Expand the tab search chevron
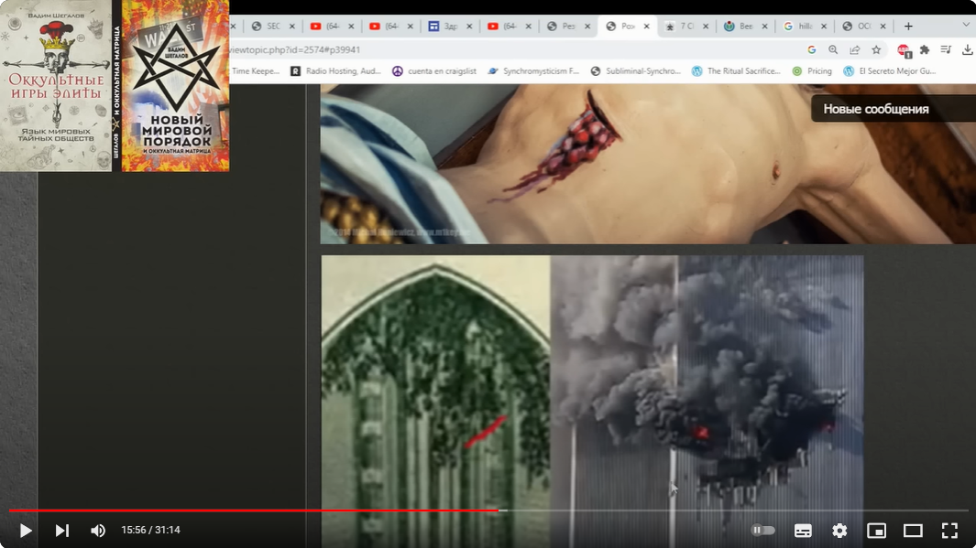This screenshot has height=548, width=976. 966,25
